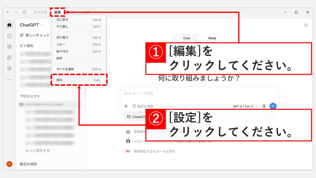Click the 最近の項目 section header
The height and width of the screenshot is (178, 316).
28,164
